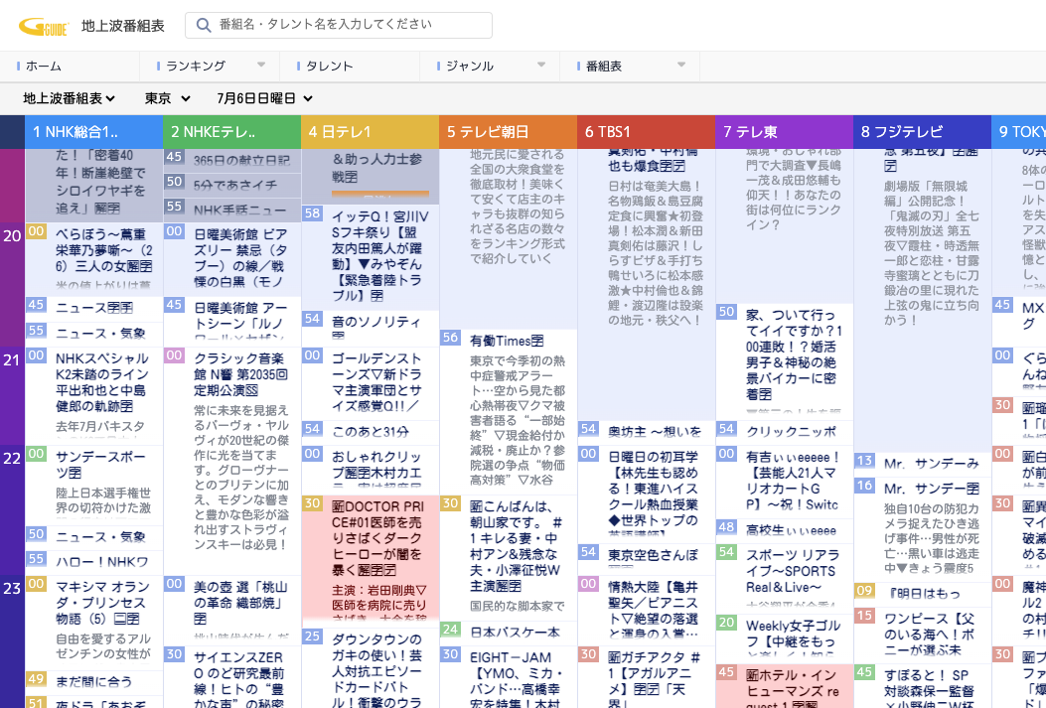Open 東京空色さんぽ listing on TBS
The image size is (1046, 708).
point(647,559)
